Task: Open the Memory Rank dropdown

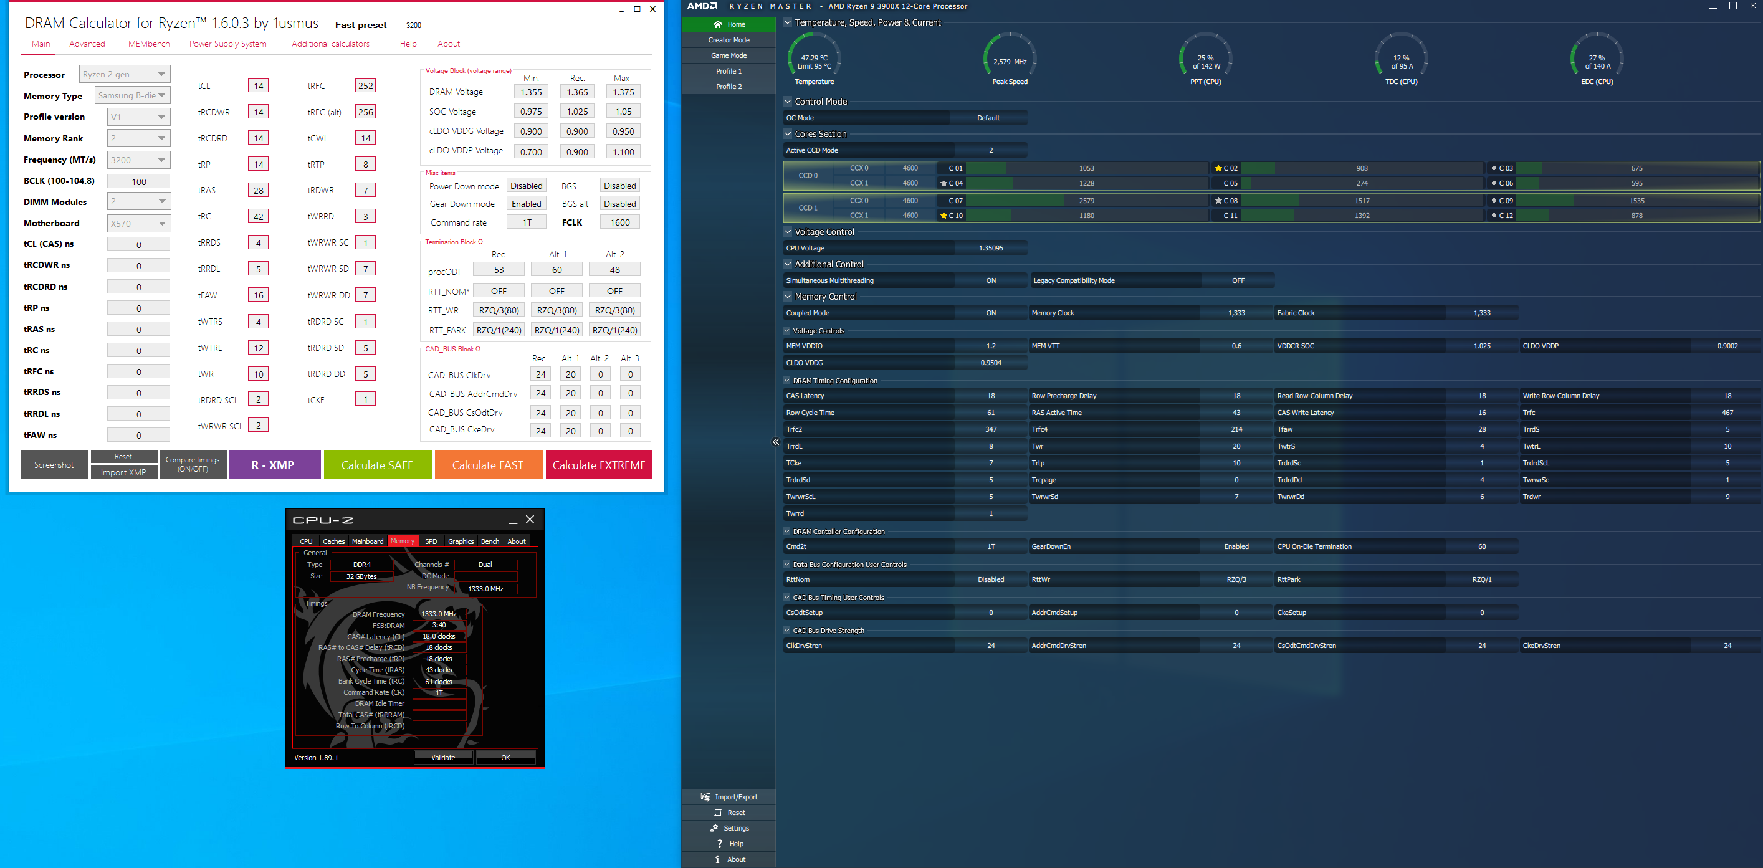Action: coord(138,138)
